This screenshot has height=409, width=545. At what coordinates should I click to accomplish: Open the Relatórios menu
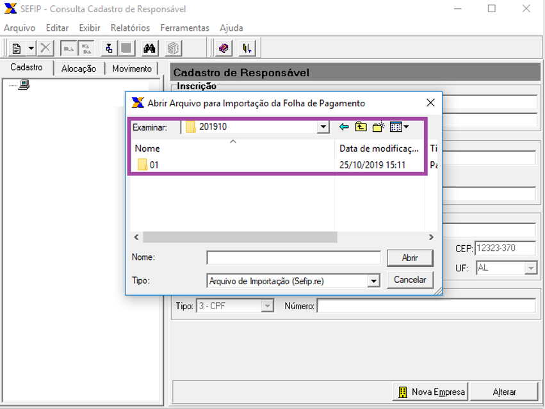click(x=131, y=28)
